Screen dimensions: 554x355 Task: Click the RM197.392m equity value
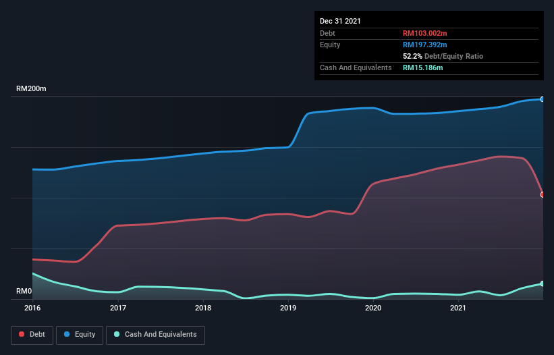(x=424, y=45)
